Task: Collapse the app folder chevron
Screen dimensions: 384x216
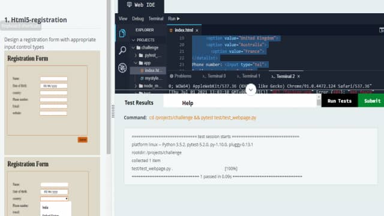Action: [136, 63]
